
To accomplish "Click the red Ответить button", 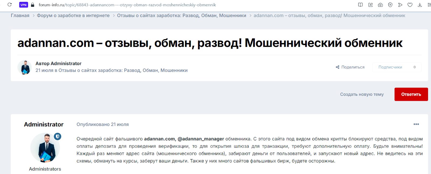I will click(411, 94).
